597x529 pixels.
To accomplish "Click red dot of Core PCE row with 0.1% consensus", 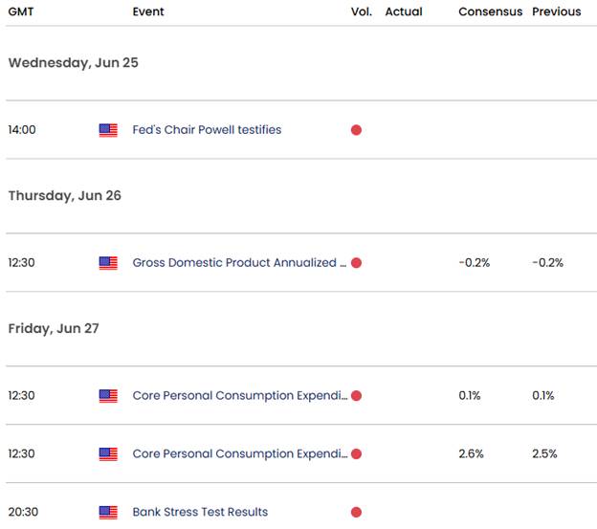I will point(356,396).
